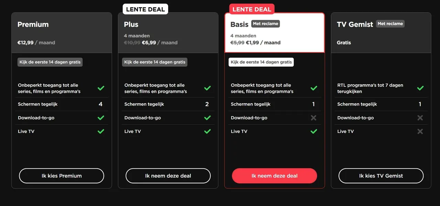
Task: Select the Plus plan header with €6,99 price
Action: [168, 33]
